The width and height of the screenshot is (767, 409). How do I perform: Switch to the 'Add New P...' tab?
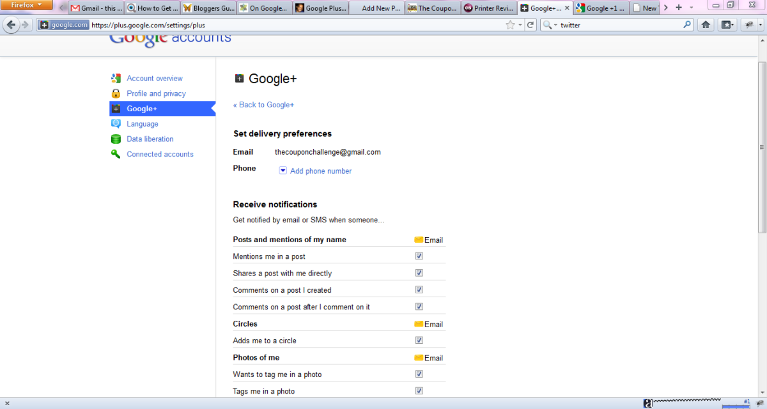[x=376, y=8]
